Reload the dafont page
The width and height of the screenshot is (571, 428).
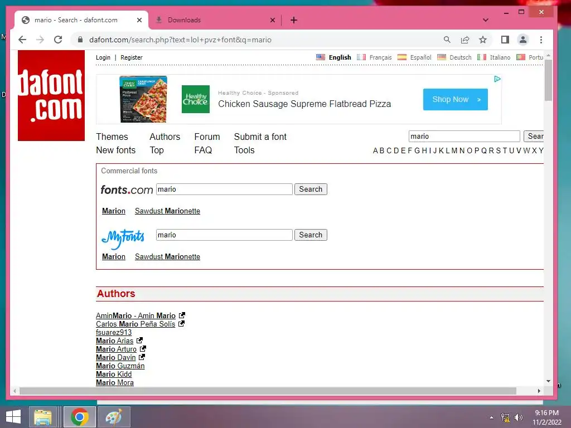58,40
